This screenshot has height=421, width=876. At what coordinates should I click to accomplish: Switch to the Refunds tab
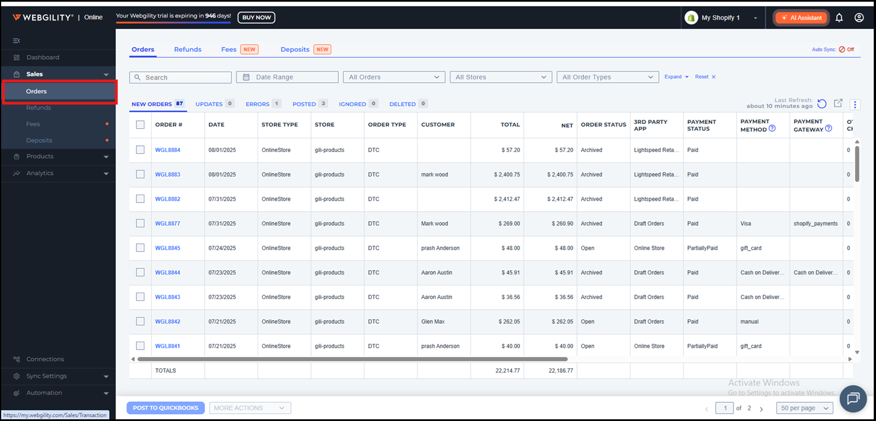click(x=188, y=49)
